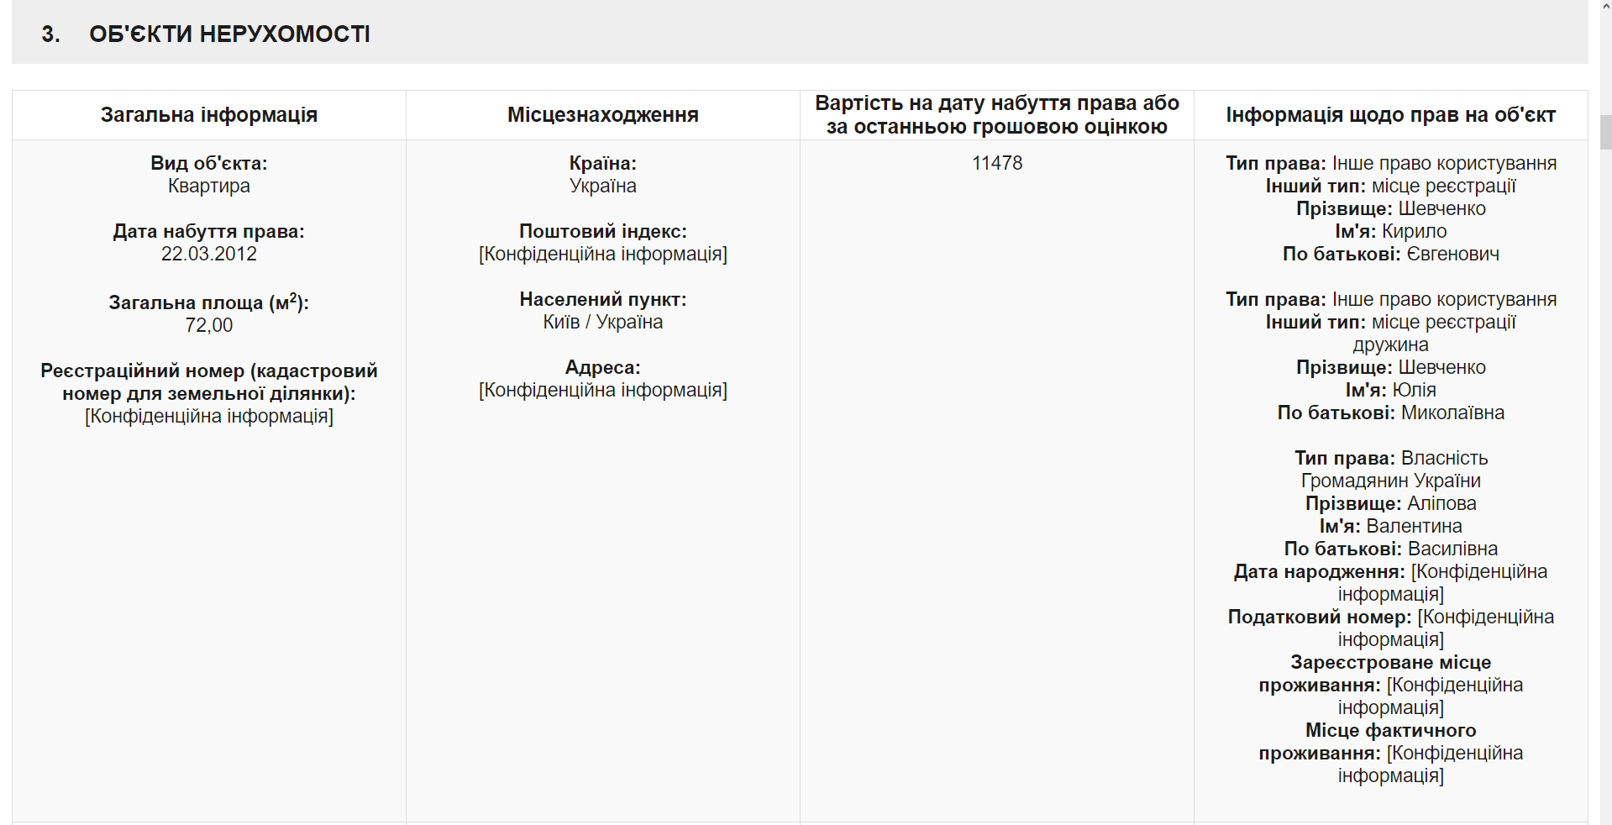
Task: Click the settlement value "Київ / Україна"
Action: 602,323
